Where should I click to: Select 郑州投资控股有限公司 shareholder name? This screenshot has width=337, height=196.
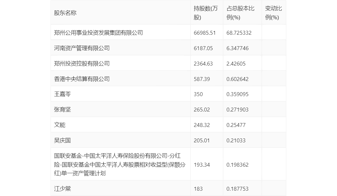click(x=82, y=63)
